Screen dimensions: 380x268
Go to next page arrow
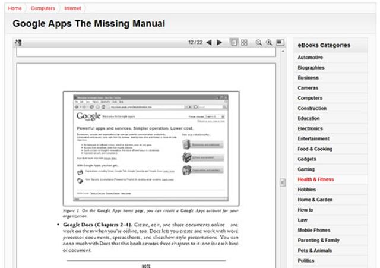(219, 43)
